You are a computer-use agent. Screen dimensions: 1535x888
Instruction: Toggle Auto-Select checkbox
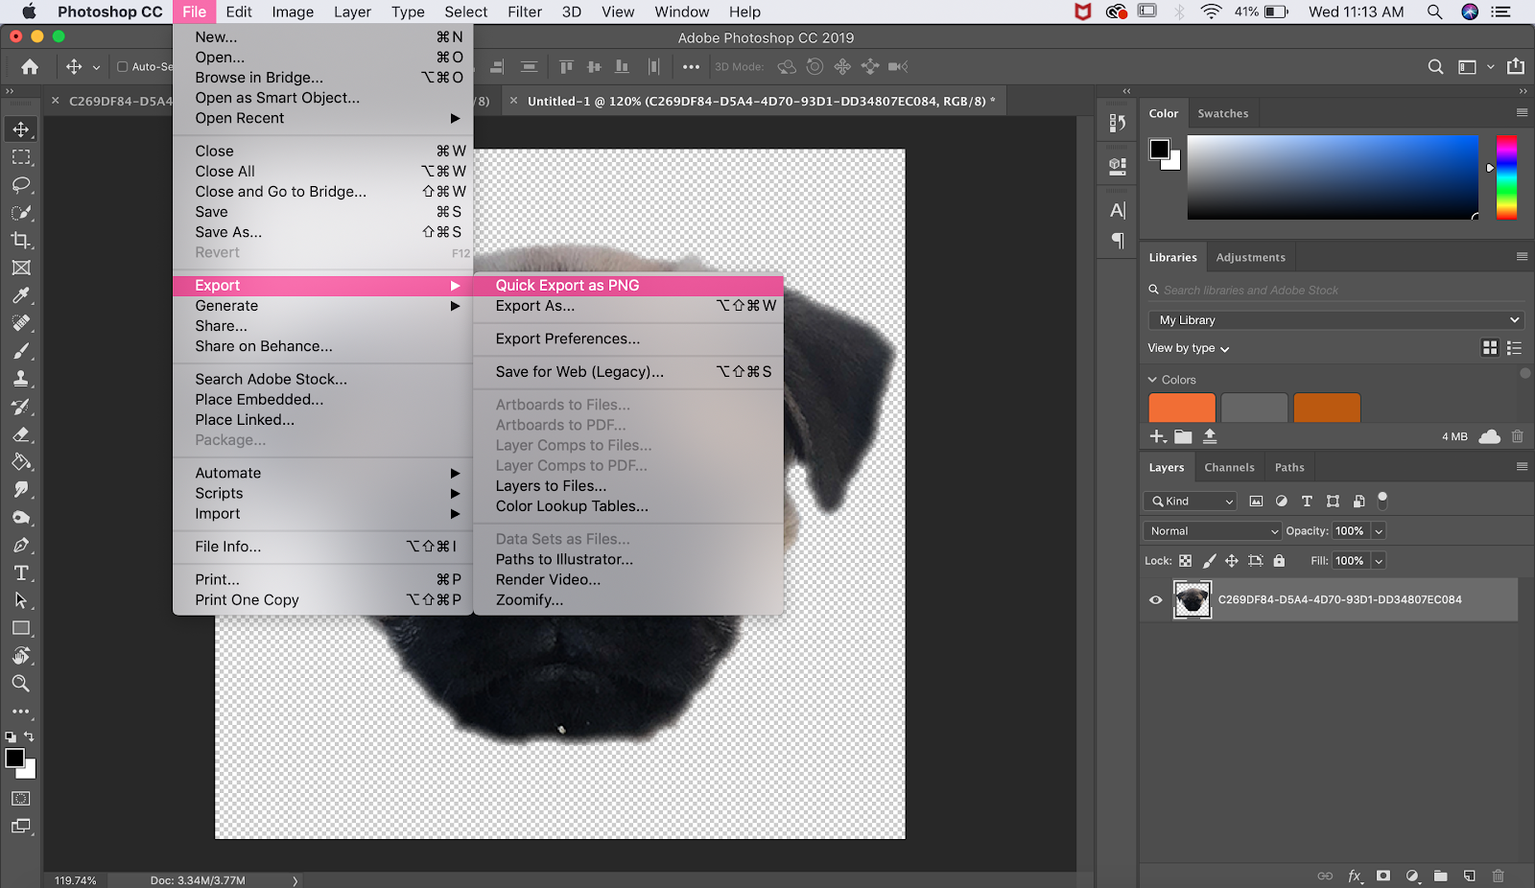(123, 67)
